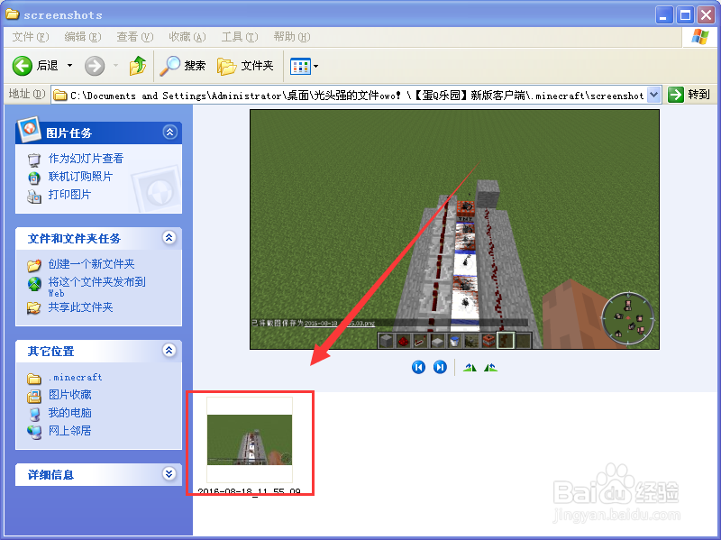721x540 pixels.
Task: Collapse the 其它位置 panel
Action: pos(169,351)
